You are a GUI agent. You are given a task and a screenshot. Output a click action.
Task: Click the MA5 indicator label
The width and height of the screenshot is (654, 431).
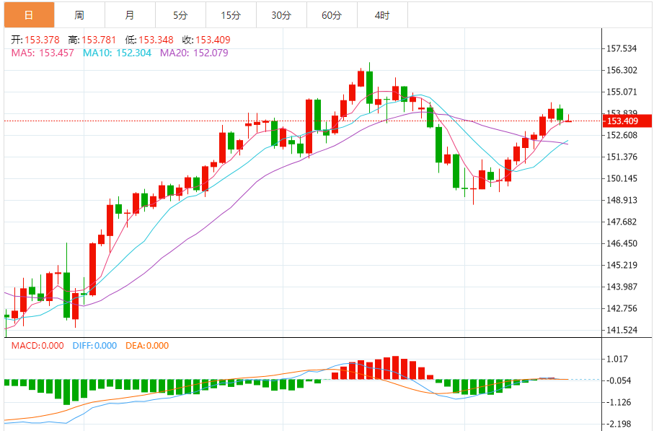point(42,53)
